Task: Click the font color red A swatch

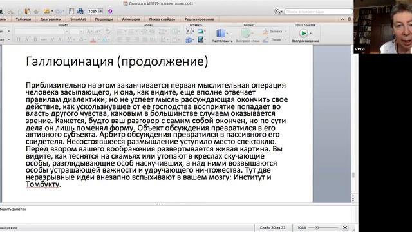Action: [93, 40]
